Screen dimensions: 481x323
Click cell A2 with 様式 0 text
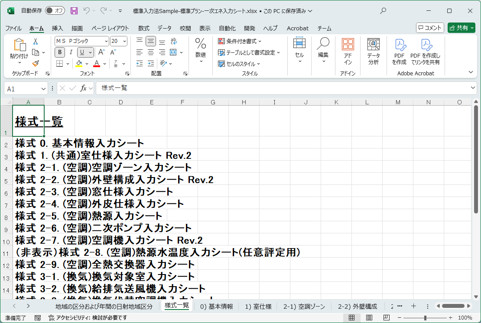click(28, 143)
